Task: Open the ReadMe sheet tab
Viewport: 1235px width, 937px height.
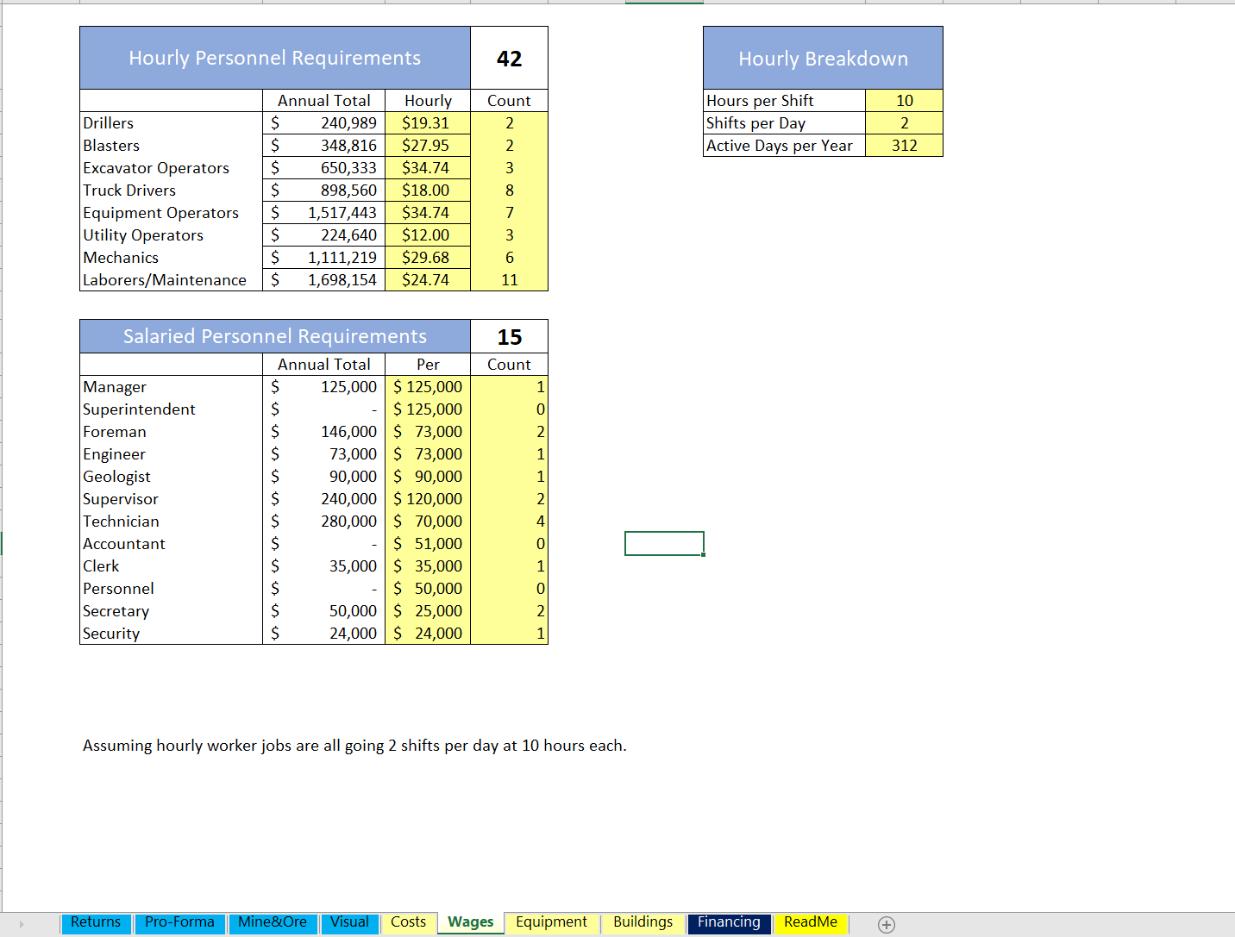Action: 810,922
